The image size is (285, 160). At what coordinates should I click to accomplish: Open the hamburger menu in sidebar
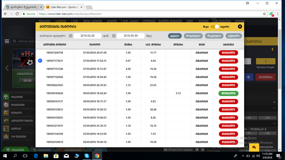[x=7, y=41]
